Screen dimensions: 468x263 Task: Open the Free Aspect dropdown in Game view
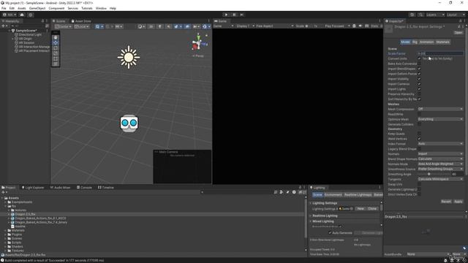pyautogui.click(x=275, y=26)
